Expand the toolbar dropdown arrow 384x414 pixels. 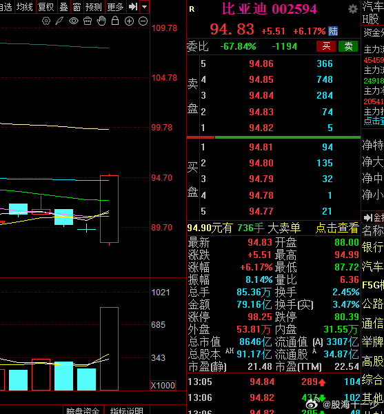click(x=144, y=7)
